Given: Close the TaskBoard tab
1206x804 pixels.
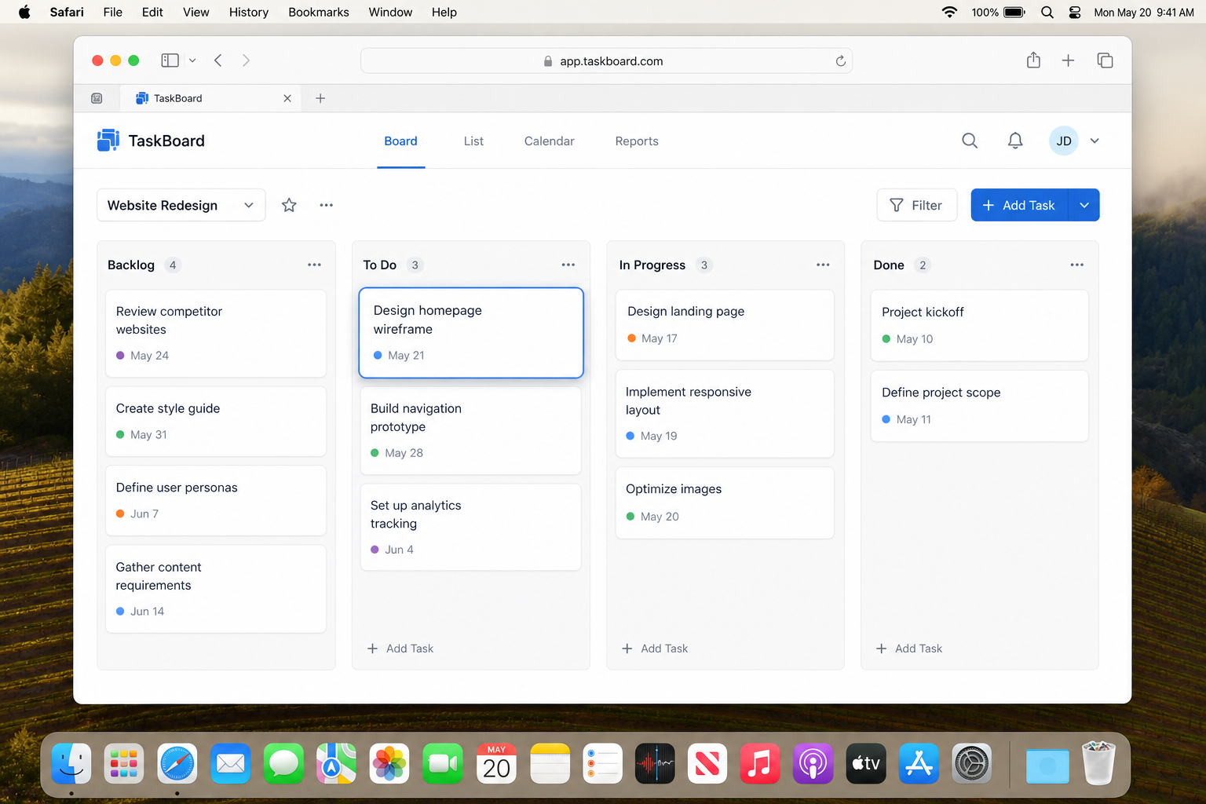Looking at the screenshot, I should pos(287,98).
